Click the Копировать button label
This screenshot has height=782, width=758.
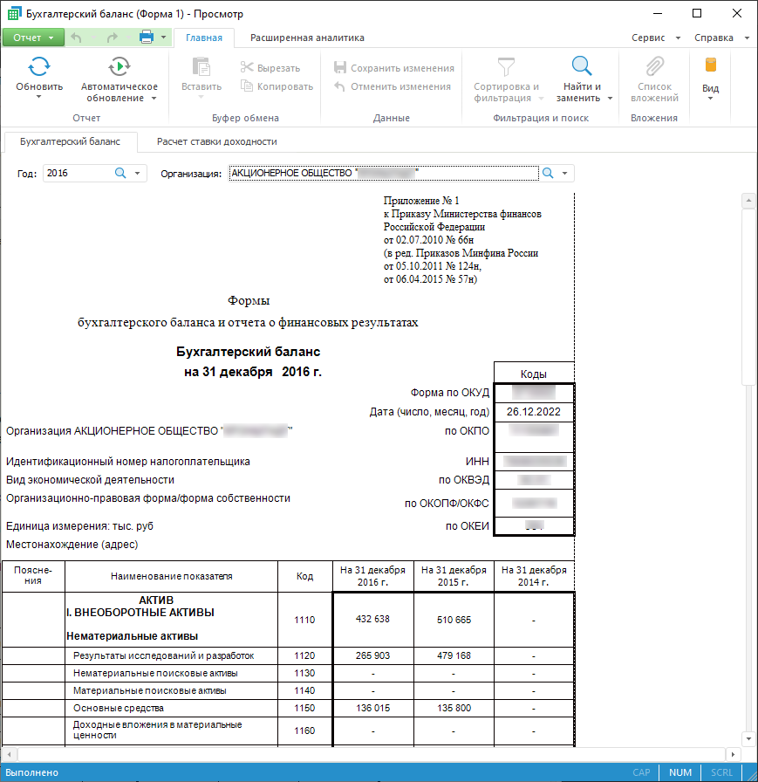click(x=285, y=86)
